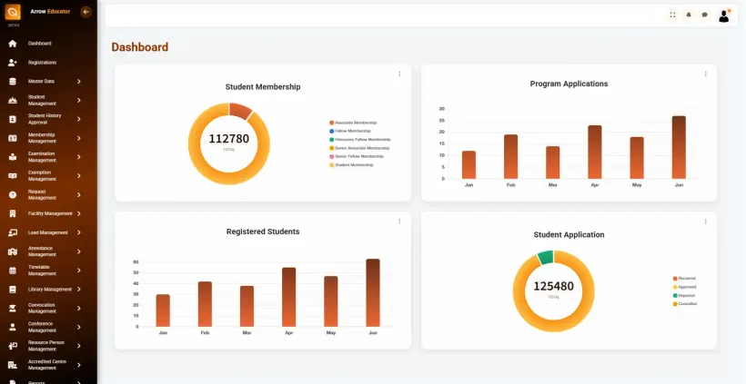Screen dimensions: 746x384
Task: Toggle Honourary Fellow Membership legend entry
Action: click(x=360, y=140)
